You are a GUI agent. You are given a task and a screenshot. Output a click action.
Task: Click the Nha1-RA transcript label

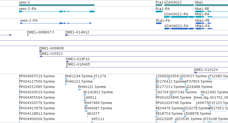pyautogui.click(x=202, y=14)
